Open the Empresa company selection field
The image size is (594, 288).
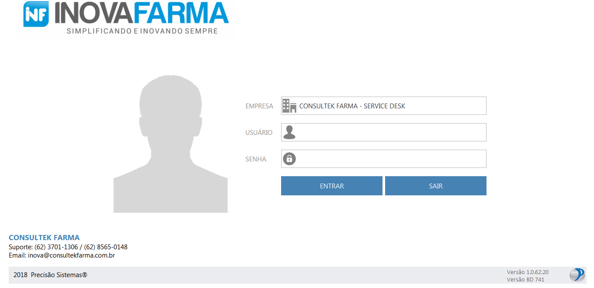point(383,106)
